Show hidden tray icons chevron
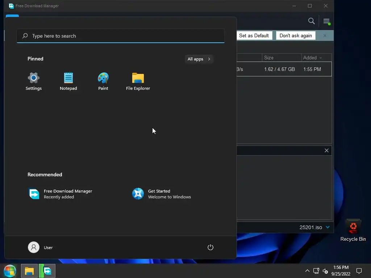Image resolution: width=371 pixels, height=278 pixels. click(x=307, y=271)
